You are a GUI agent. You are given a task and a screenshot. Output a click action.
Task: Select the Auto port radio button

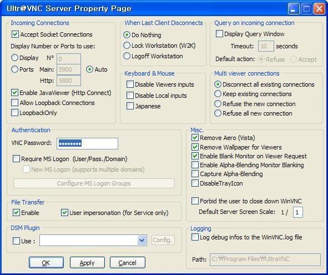(89, 69)
